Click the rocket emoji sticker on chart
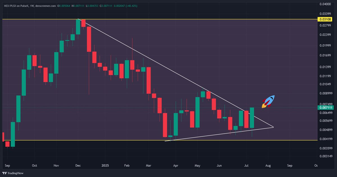The image size is (337, 177). (x=268, y=101)
